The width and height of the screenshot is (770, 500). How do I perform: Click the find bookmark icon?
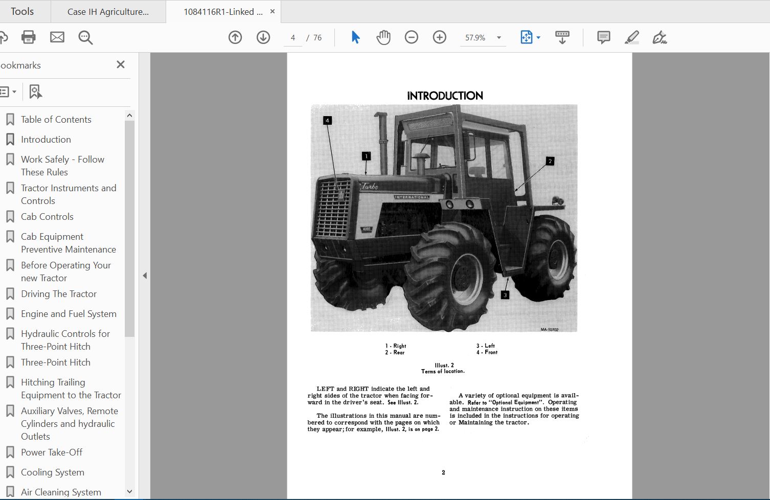(35, 92)
